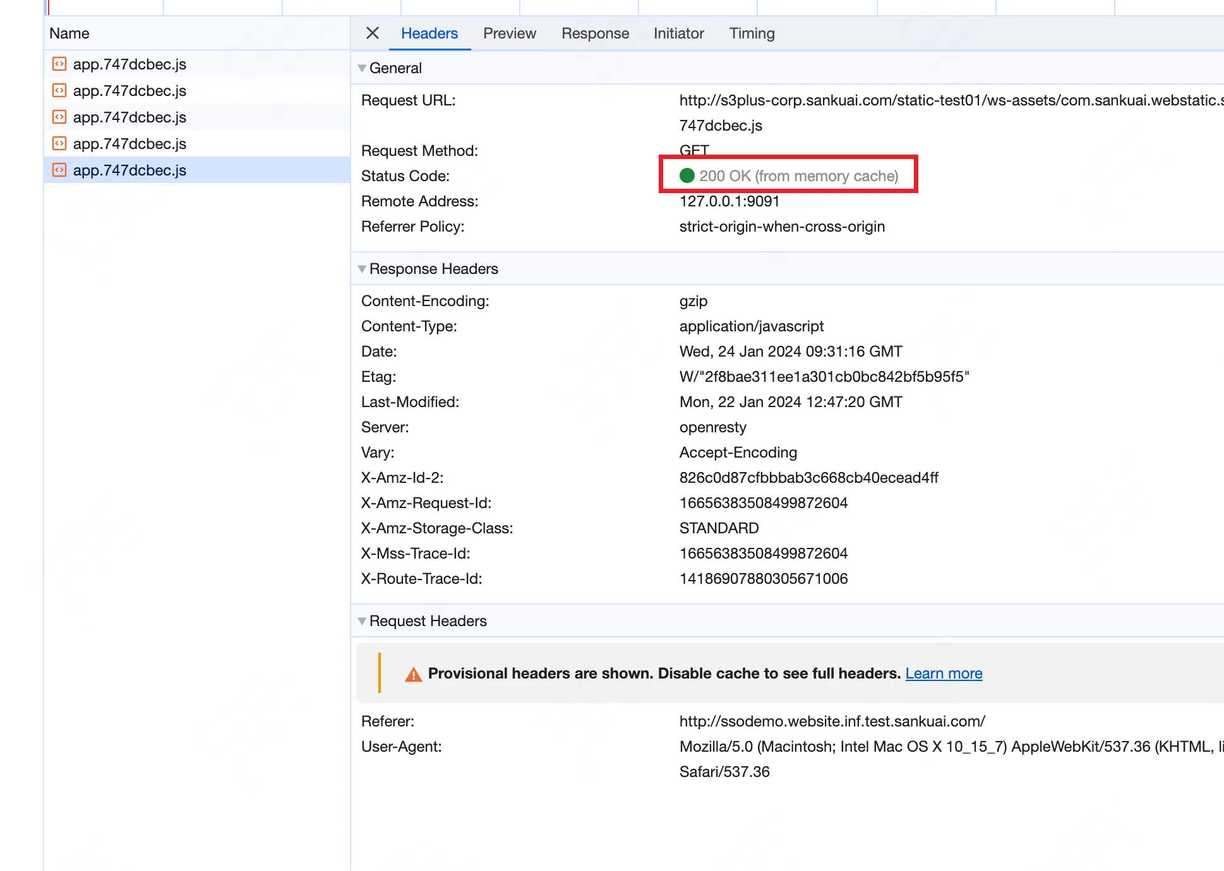This screenshot has width=1224, height=871.
Task: Switch to the Preview tab
Action: pyautogui.click(x=509, y=33)
